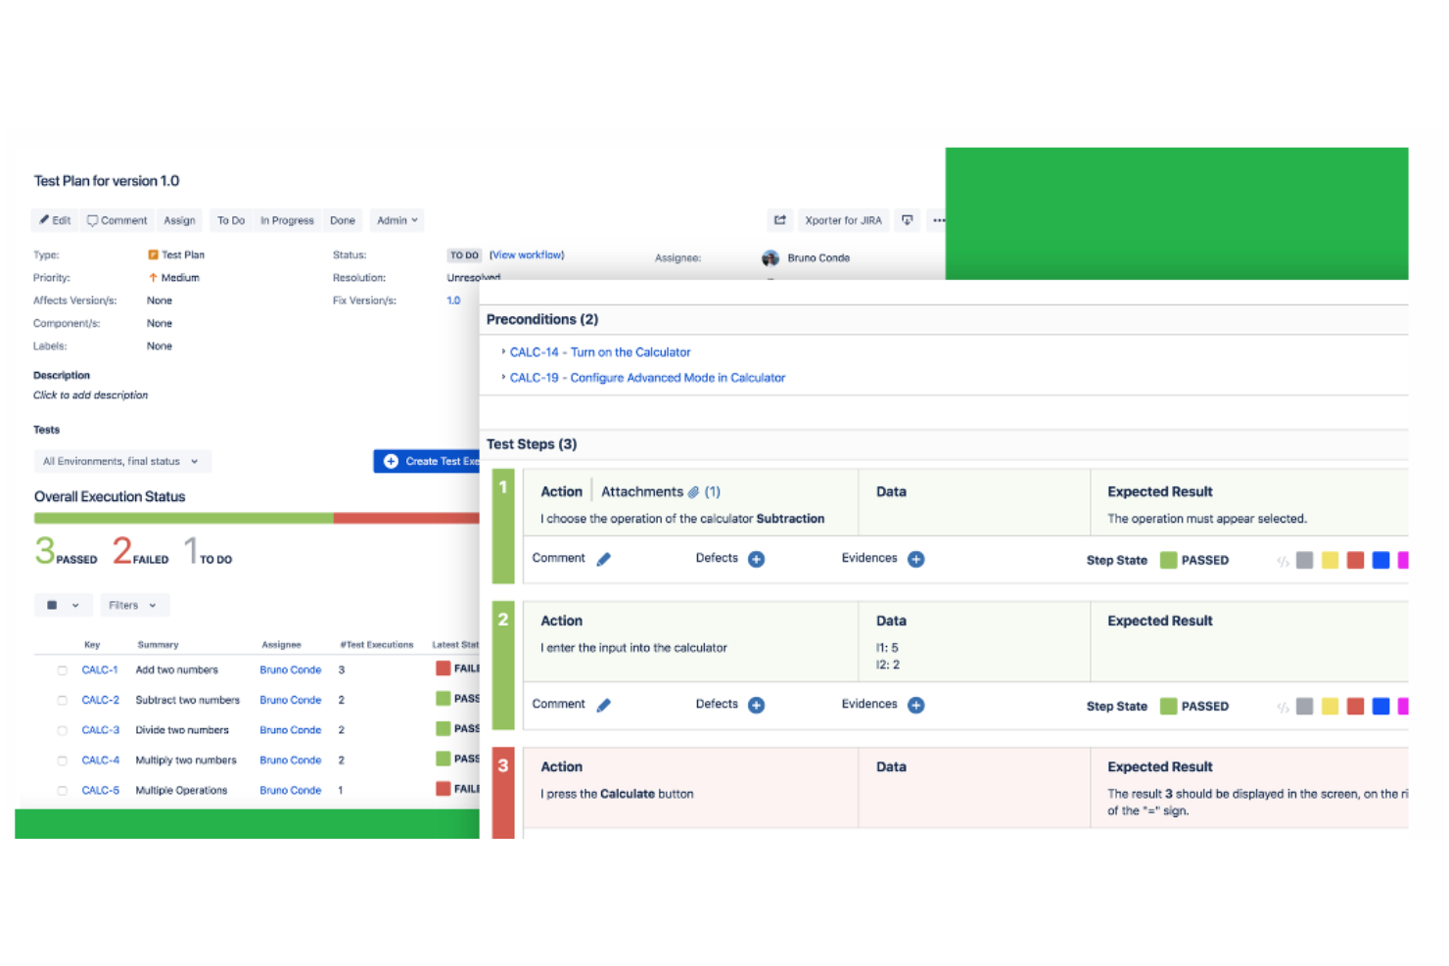Click the share/export icon next to Xporter
Viewport: 1449px width, 966px height.
(x=779, y=220)
